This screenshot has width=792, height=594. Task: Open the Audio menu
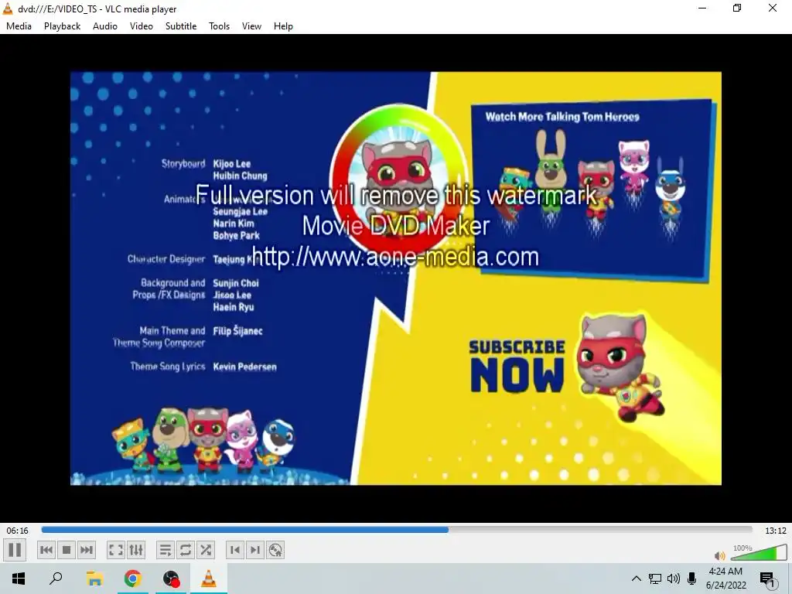[x=105, y=26]
